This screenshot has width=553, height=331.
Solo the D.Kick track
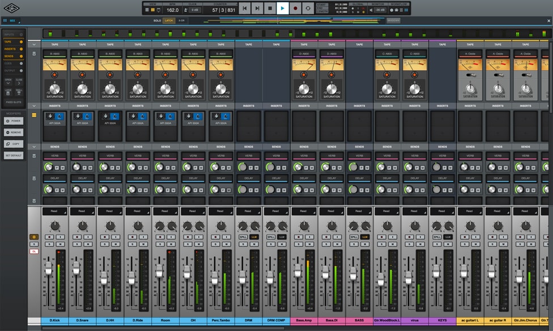pyautogui.click(x=49, y=244)
